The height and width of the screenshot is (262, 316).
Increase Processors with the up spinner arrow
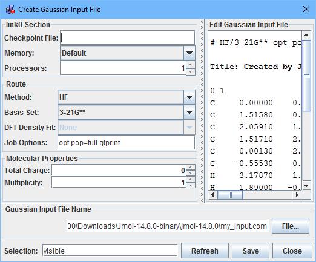click(191, 65)
